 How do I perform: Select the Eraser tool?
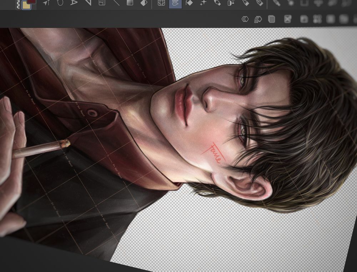(189, 2)
